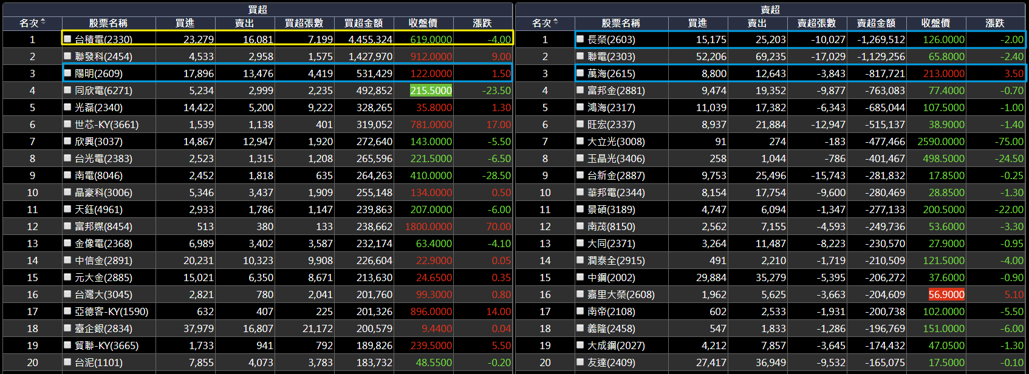Tick the checkbox for 聯發科(2454)
This screenshot has height=374, width=1029.
[68, 56]
